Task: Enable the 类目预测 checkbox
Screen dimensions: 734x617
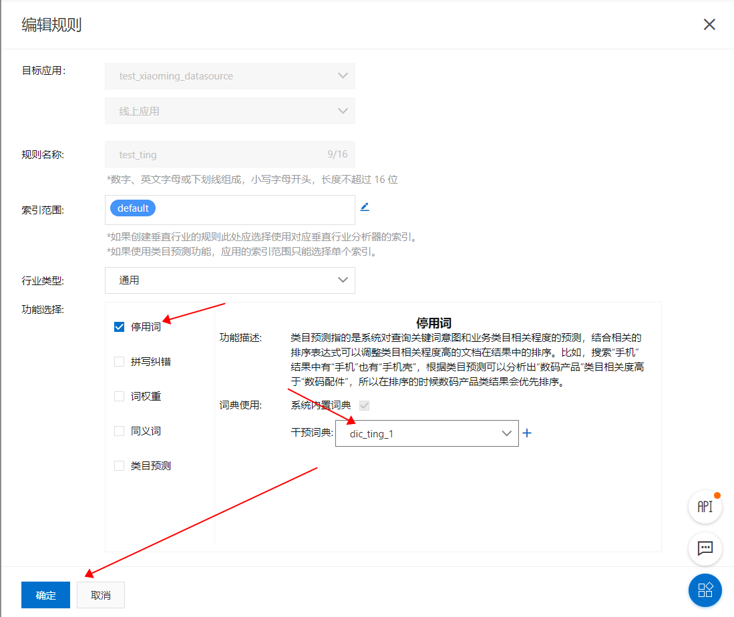Action: click(120, 465)
